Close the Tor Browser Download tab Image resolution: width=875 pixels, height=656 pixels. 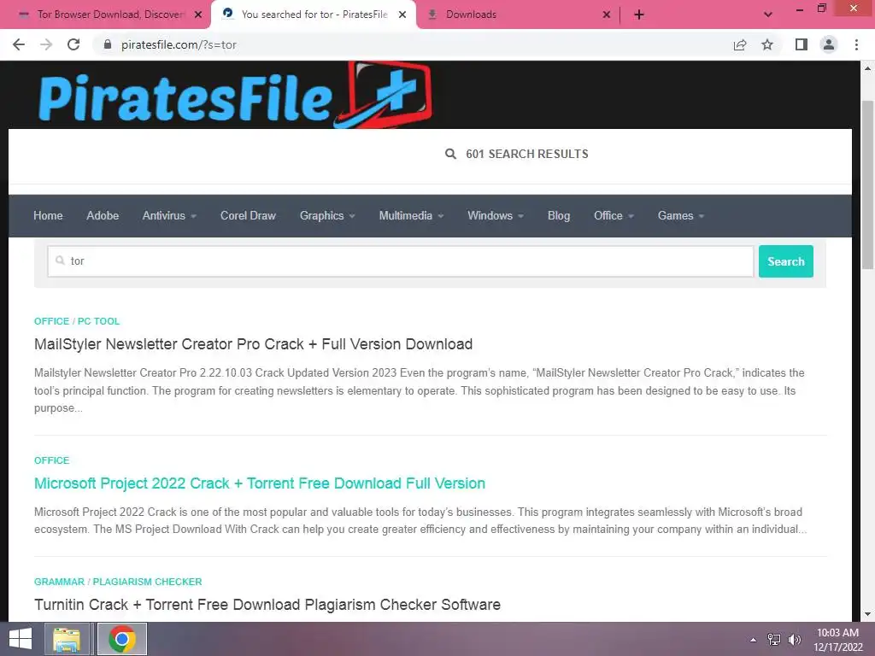point(198,15)
